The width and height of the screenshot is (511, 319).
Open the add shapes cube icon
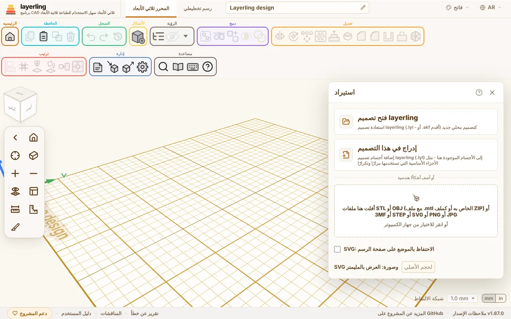[138, 37]
